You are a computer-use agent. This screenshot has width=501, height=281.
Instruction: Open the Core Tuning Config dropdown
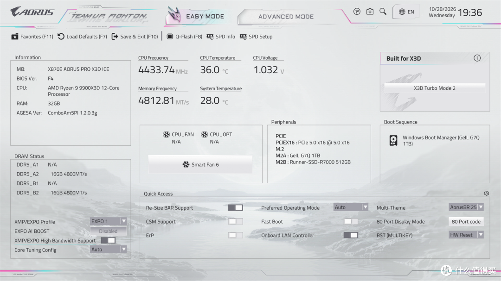click(x=108, y=250)
